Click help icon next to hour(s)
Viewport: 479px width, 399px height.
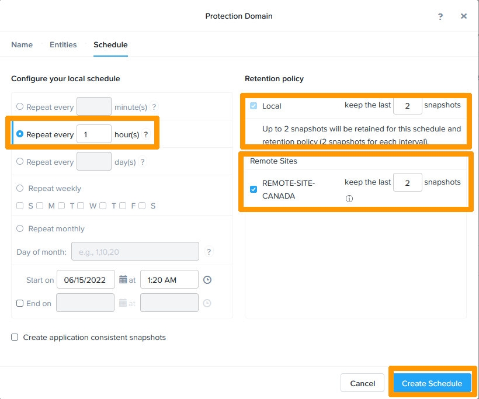146,134
